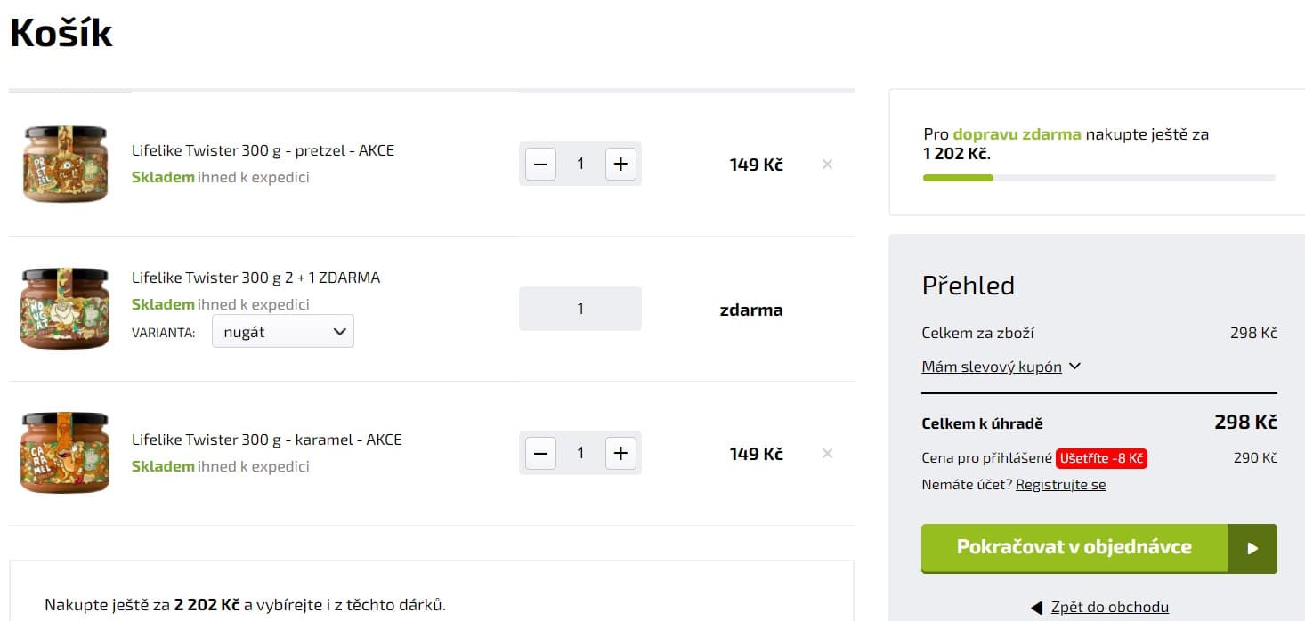Open the Zpět do obchodu link
This screenshot has width=1305, height=621.
(x=1109, y=608)
